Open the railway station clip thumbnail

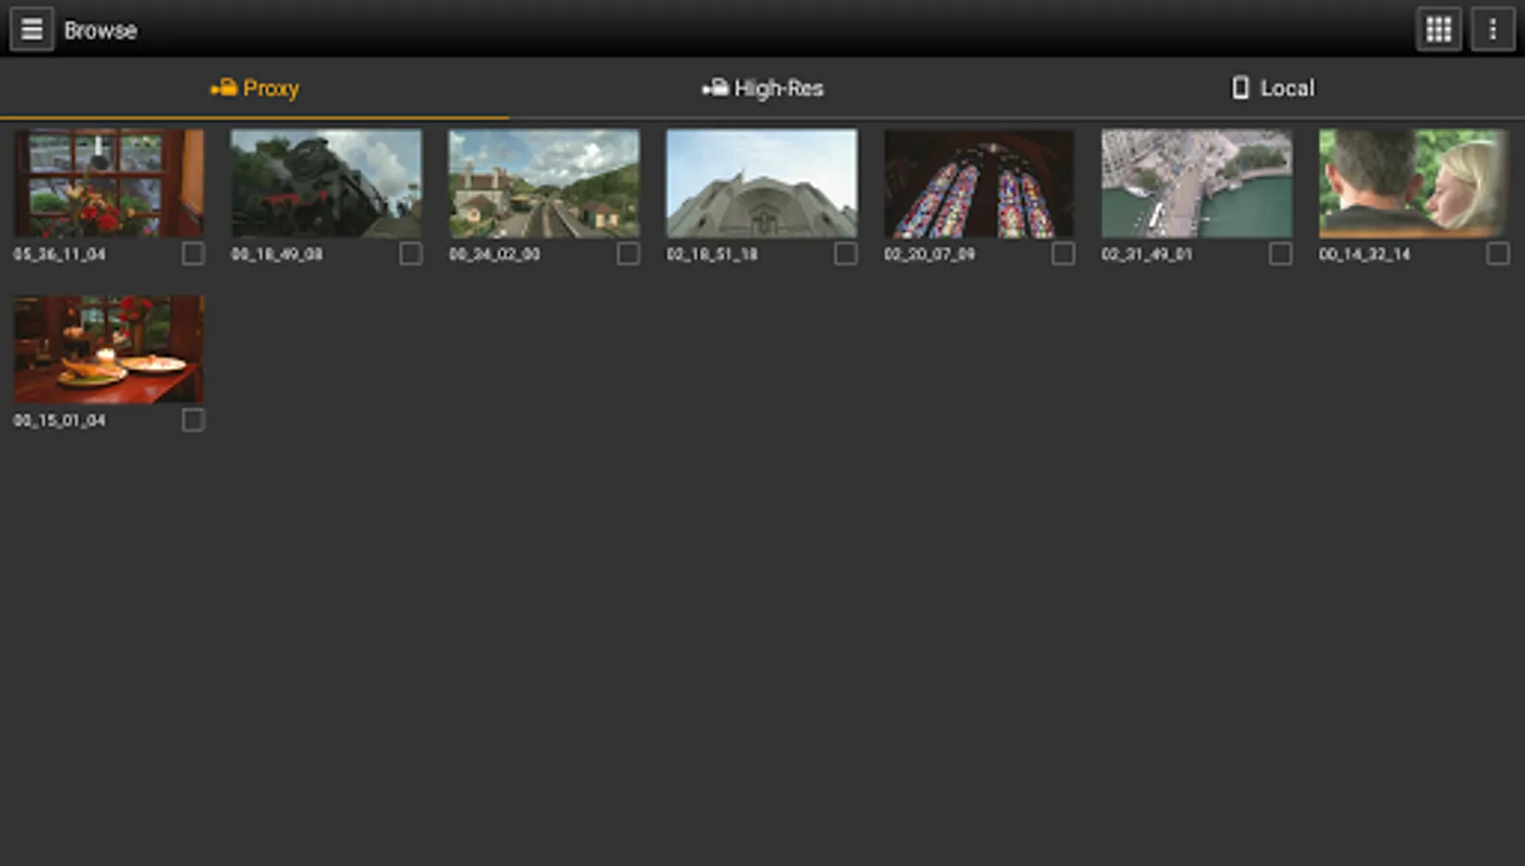[x=543, y=184]
